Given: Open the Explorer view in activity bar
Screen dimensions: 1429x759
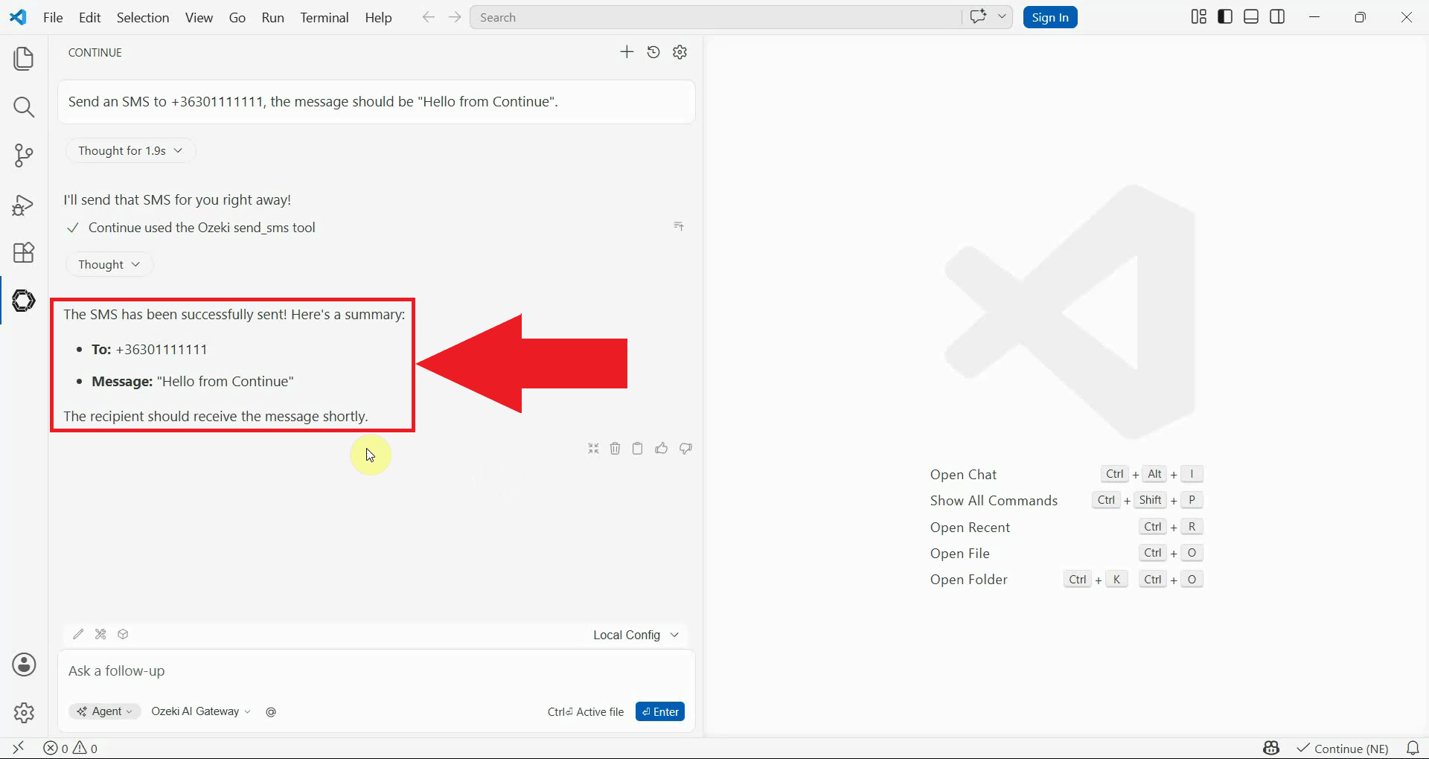Looking at the screenshot, I should (x=24, y=59).
